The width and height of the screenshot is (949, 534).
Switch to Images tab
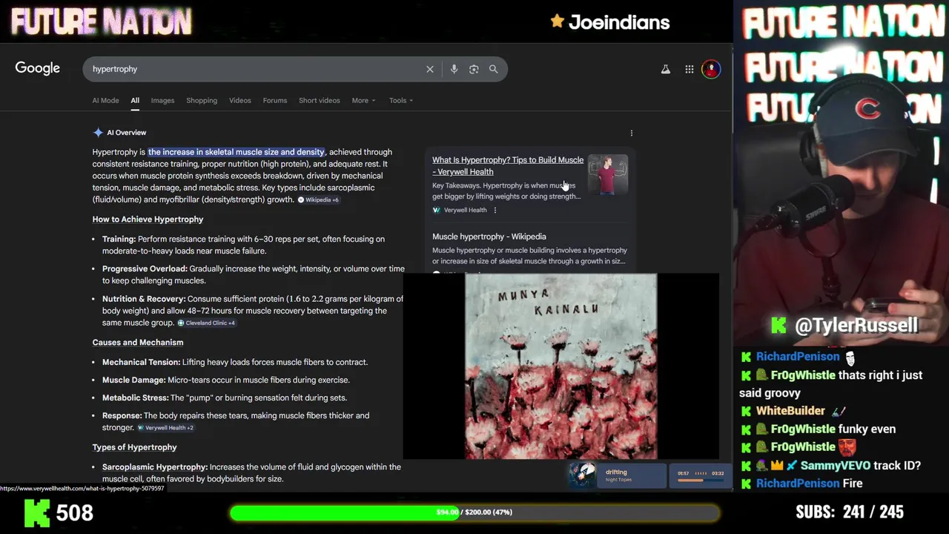coord(162,100)
